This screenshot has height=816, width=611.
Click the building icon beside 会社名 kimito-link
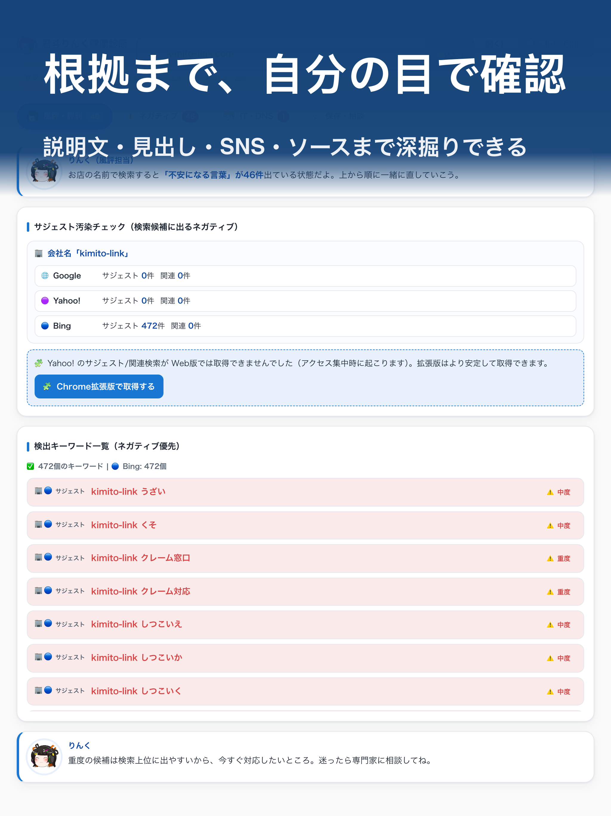point(39,254)
